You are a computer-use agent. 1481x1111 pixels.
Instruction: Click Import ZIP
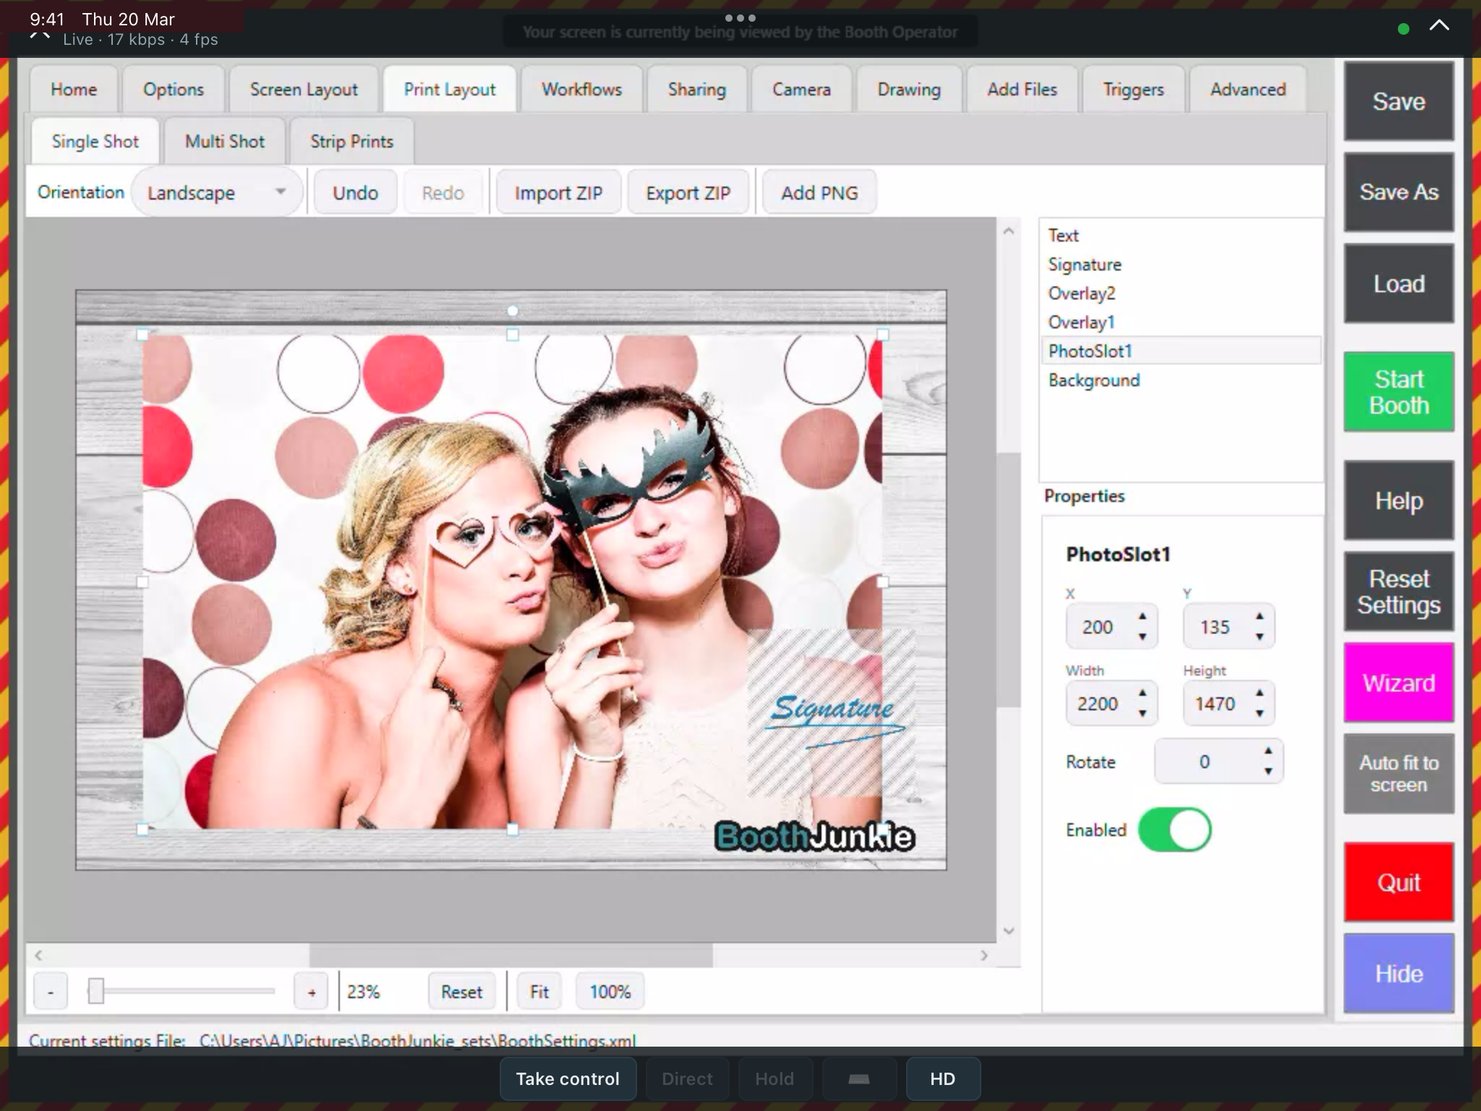[x=558, y=193]
